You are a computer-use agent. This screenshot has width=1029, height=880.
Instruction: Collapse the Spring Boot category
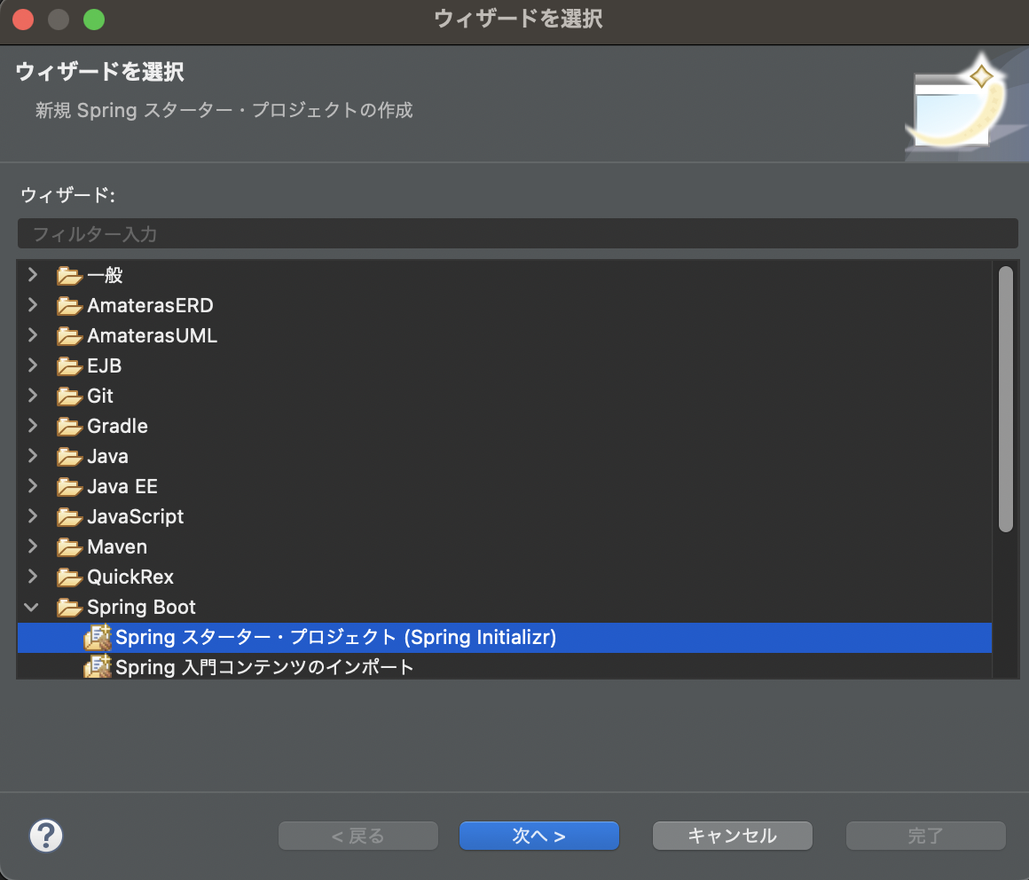coord(32,607)
